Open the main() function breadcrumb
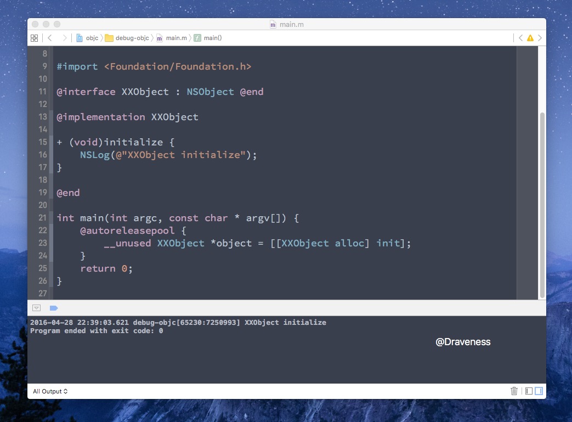 point(208,38)
